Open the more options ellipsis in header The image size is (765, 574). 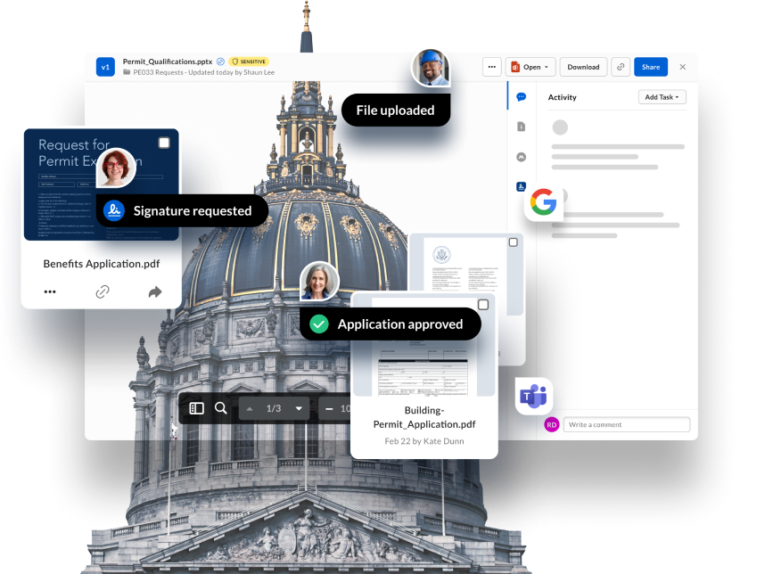[x=491, y=67]
